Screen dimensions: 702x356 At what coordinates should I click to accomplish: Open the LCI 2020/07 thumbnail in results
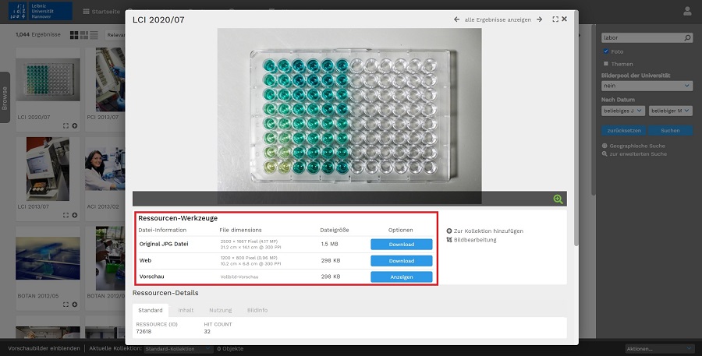(x=48, y=79)
